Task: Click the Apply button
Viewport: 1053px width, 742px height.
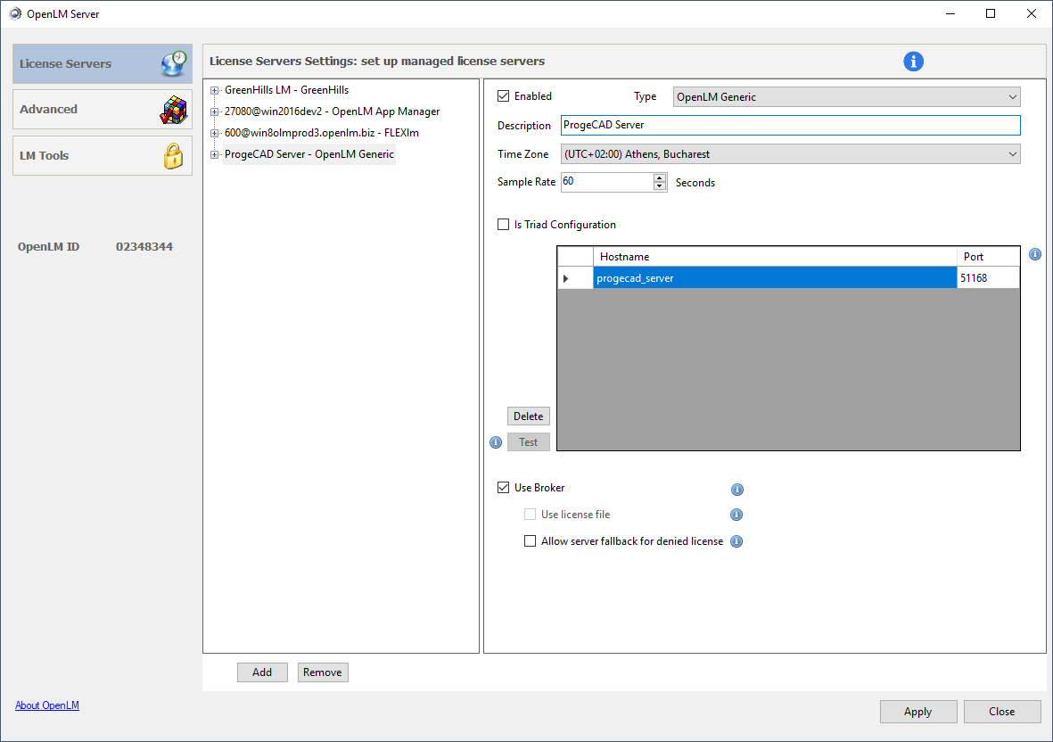Action: tap(917, 712)
